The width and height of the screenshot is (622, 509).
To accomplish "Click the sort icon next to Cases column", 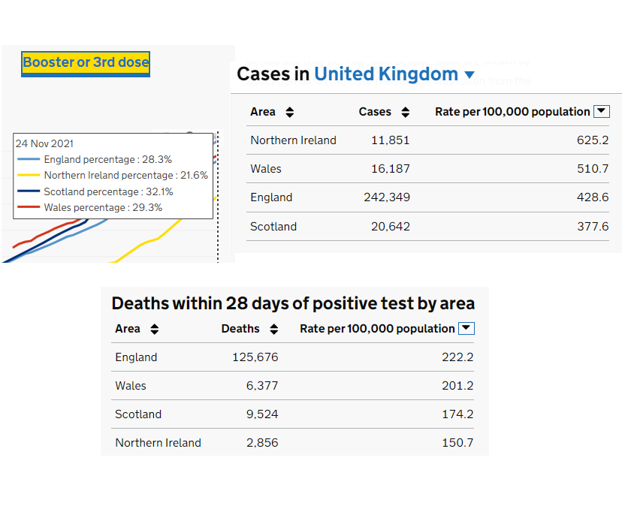I will click(x=404, y=111).
